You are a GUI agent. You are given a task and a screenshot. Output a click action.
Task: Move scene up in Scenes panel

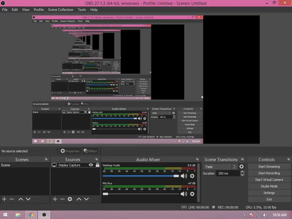[x=21, y=199]
